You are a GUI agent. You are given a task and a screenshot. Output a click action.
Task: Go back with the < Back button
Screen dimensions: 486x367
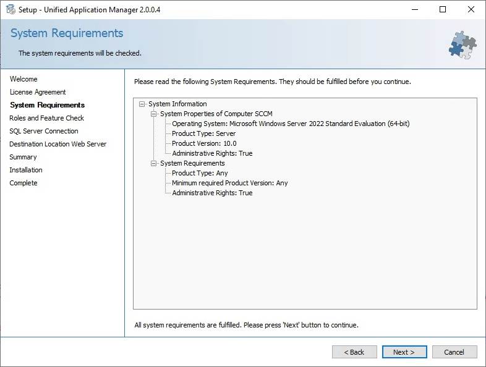pos(354,352)
